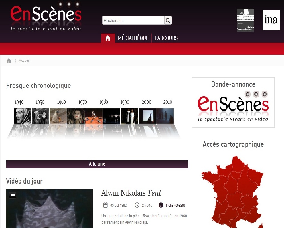This screenshot has width=284, height=228.
Task: Click the Accueil breadcrumb link
Action: (x=24, y=60)
